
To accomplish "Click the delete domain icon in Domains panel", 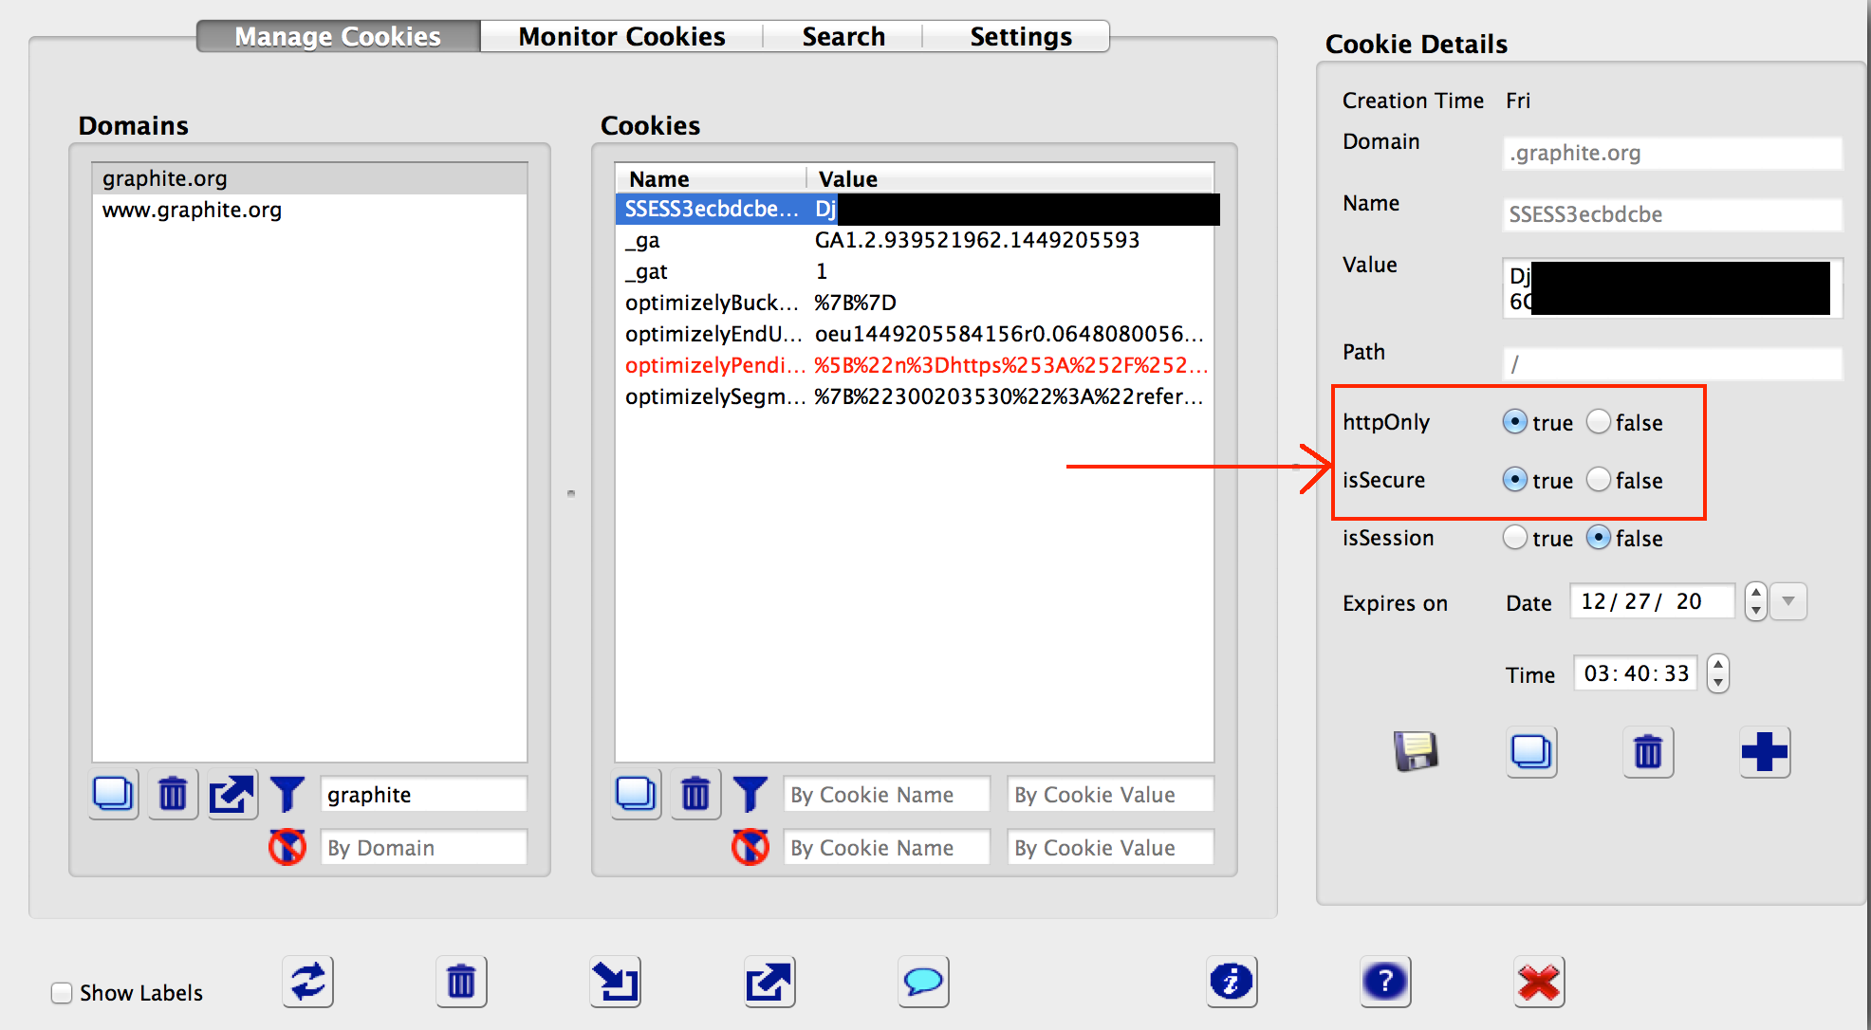I will tap(177, 794).
